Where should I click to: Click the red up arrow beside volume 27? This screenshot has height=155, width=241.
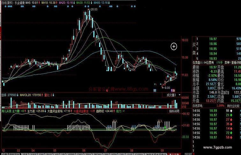click(231, 120)
